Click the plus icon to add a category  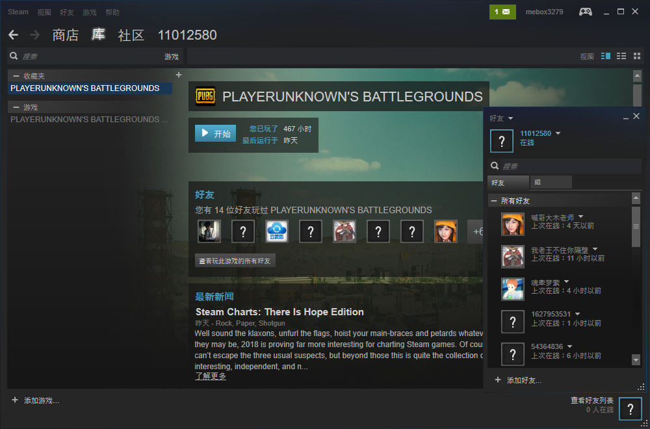click(179, 75)
